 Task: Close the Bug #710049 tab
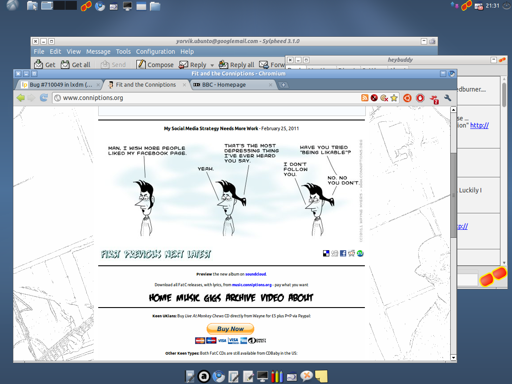click(98, 85)
